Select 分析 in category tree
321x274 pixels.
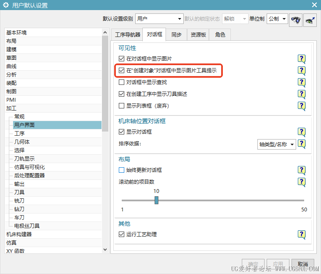[x=53, y=74]
